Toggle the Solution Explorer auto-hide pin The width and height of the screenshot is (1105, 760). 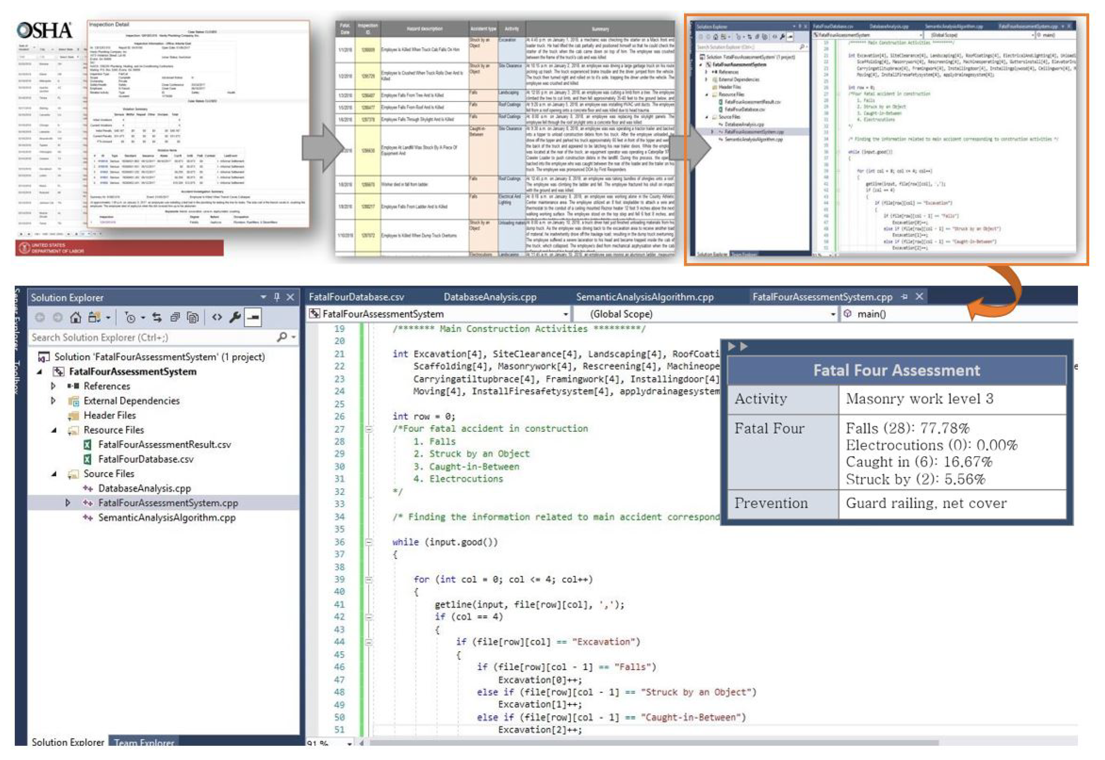click(x=277, y=297)
